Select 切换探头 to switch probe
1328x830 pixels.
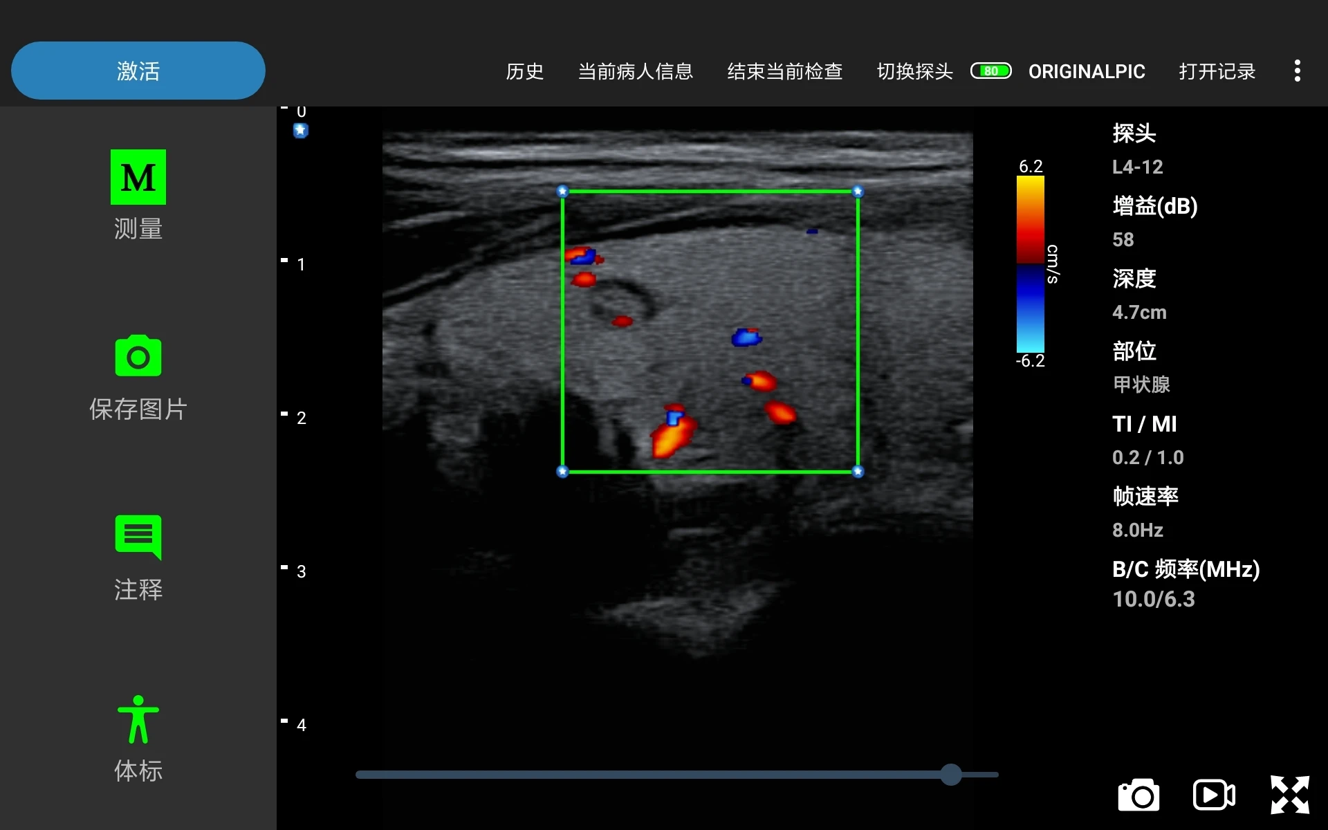[914, 71]
